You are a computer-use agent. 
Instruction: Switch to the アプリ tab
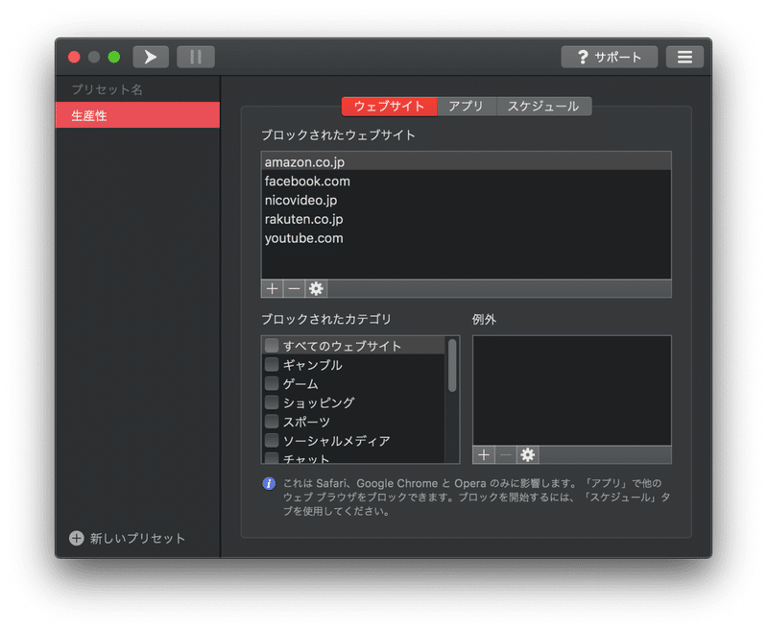467,107
